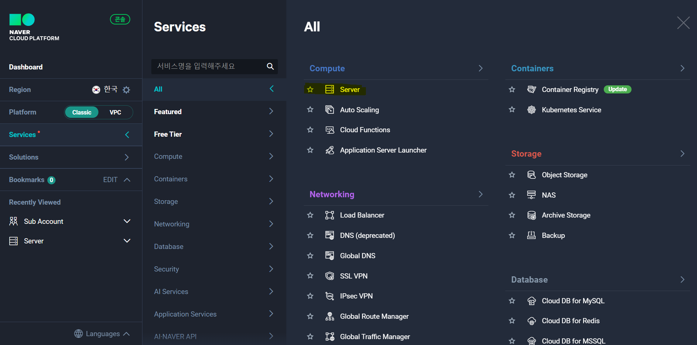Expand Sub Account recently viewed entry
This screenshot has height=345, width=697.
127,221
